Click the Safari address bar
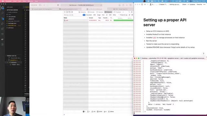This screenshot has width=207, height=116. 82,5
